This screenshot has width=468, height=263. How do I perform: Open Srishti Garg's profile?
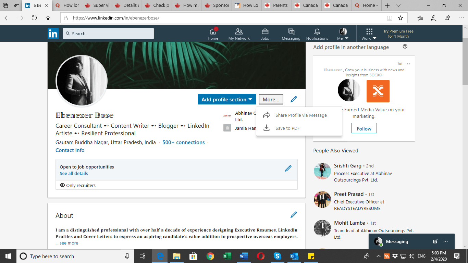pyautogui.click(x=347, y=165)
